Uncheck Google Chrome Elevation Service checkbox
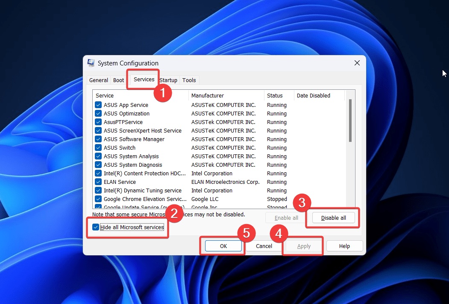The image size is (449, 304). [x=98, y=199]
